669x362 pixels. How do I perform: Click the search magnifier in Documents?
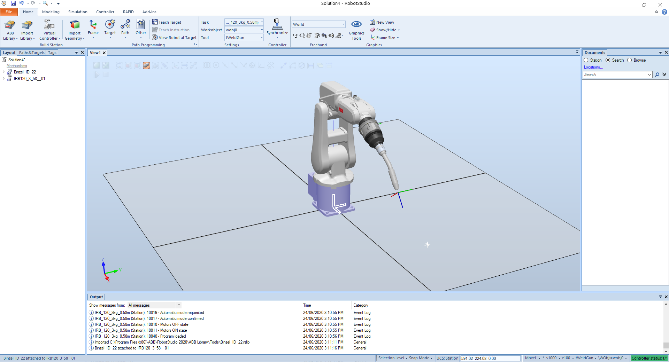pos(657,75)
